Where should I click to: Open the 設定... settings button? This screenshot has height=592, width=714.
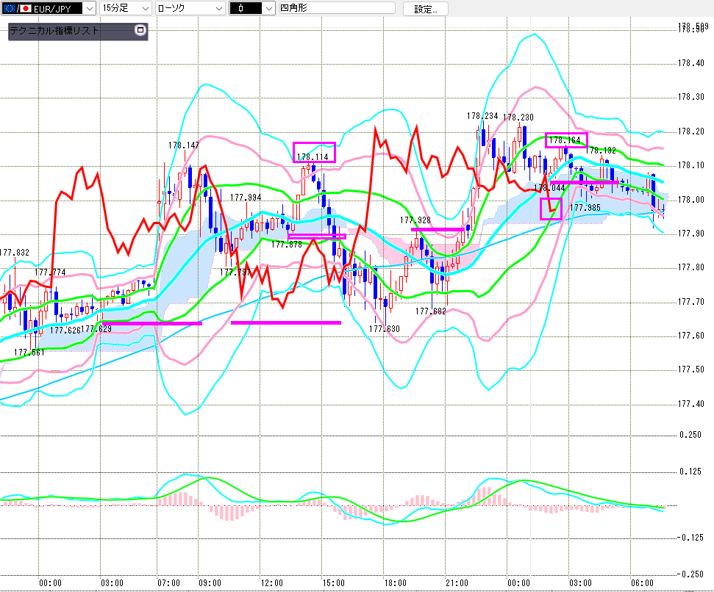pos(430,9)
